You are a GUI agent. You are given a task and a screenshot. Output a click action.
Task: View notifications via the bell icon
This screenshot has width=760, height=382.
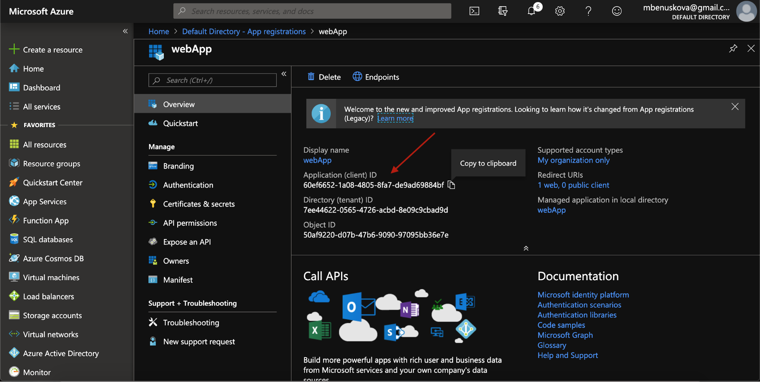[x=531, y=11]
